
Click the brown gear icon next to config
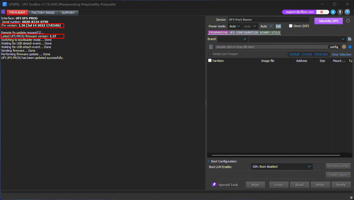(344, 47)
